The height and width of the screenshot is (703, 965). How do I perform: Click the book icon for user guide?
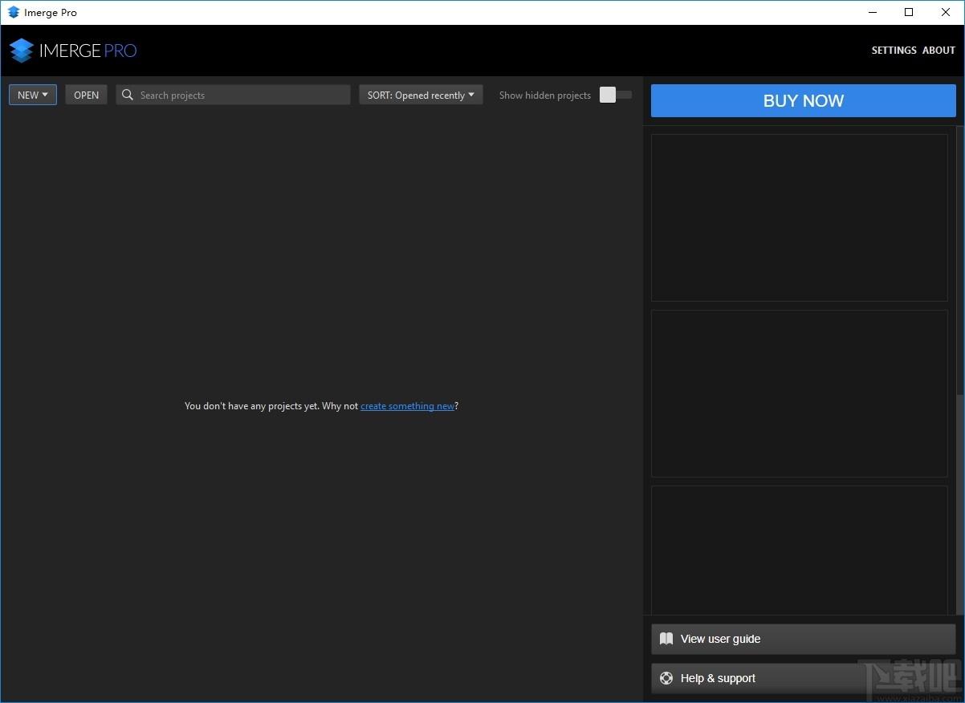(x=666, y=639)
